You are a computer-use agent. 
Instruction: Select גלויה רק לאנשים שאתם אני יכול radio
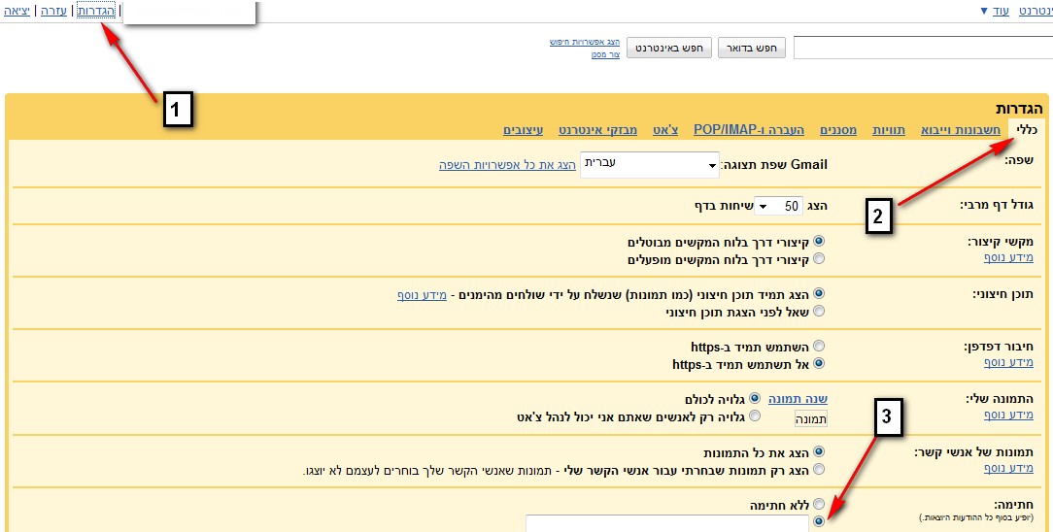tap(755, 416)
